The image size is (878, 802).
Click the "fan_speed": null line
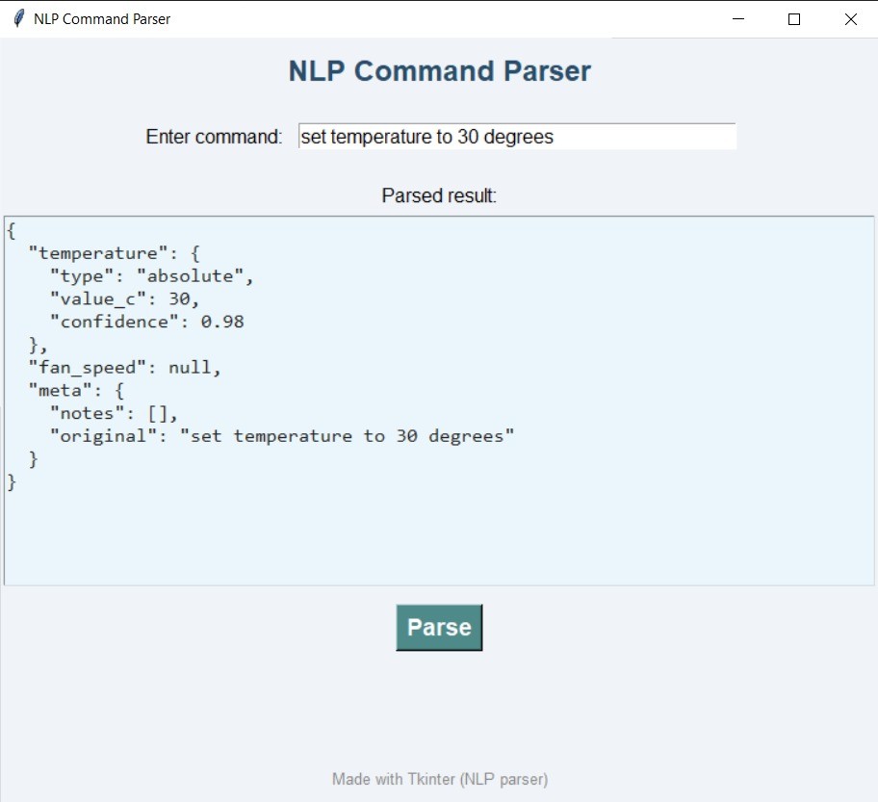(125, 368)
